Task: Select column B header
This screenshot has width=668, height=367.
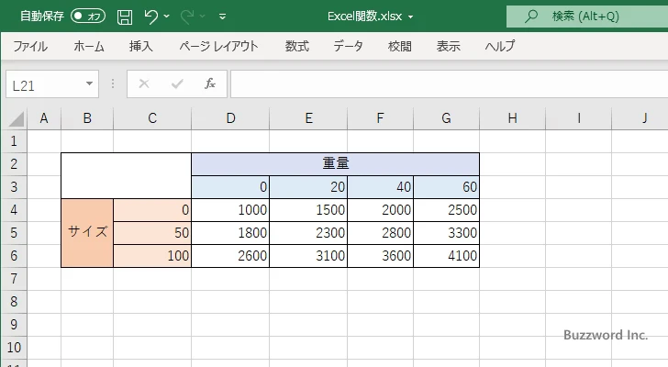Action: coord(87,118)
